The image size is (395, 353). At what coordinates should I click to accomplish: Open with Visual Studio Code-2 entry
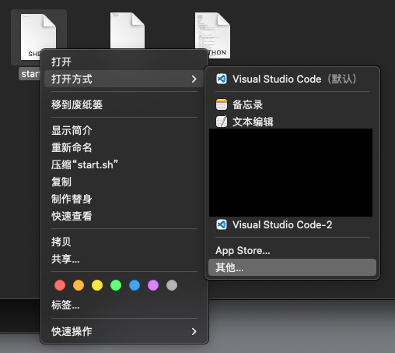click(x=292, y=224)
